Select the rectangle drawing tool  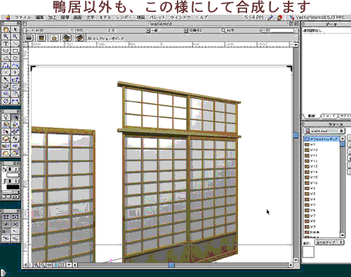point(15,51)
